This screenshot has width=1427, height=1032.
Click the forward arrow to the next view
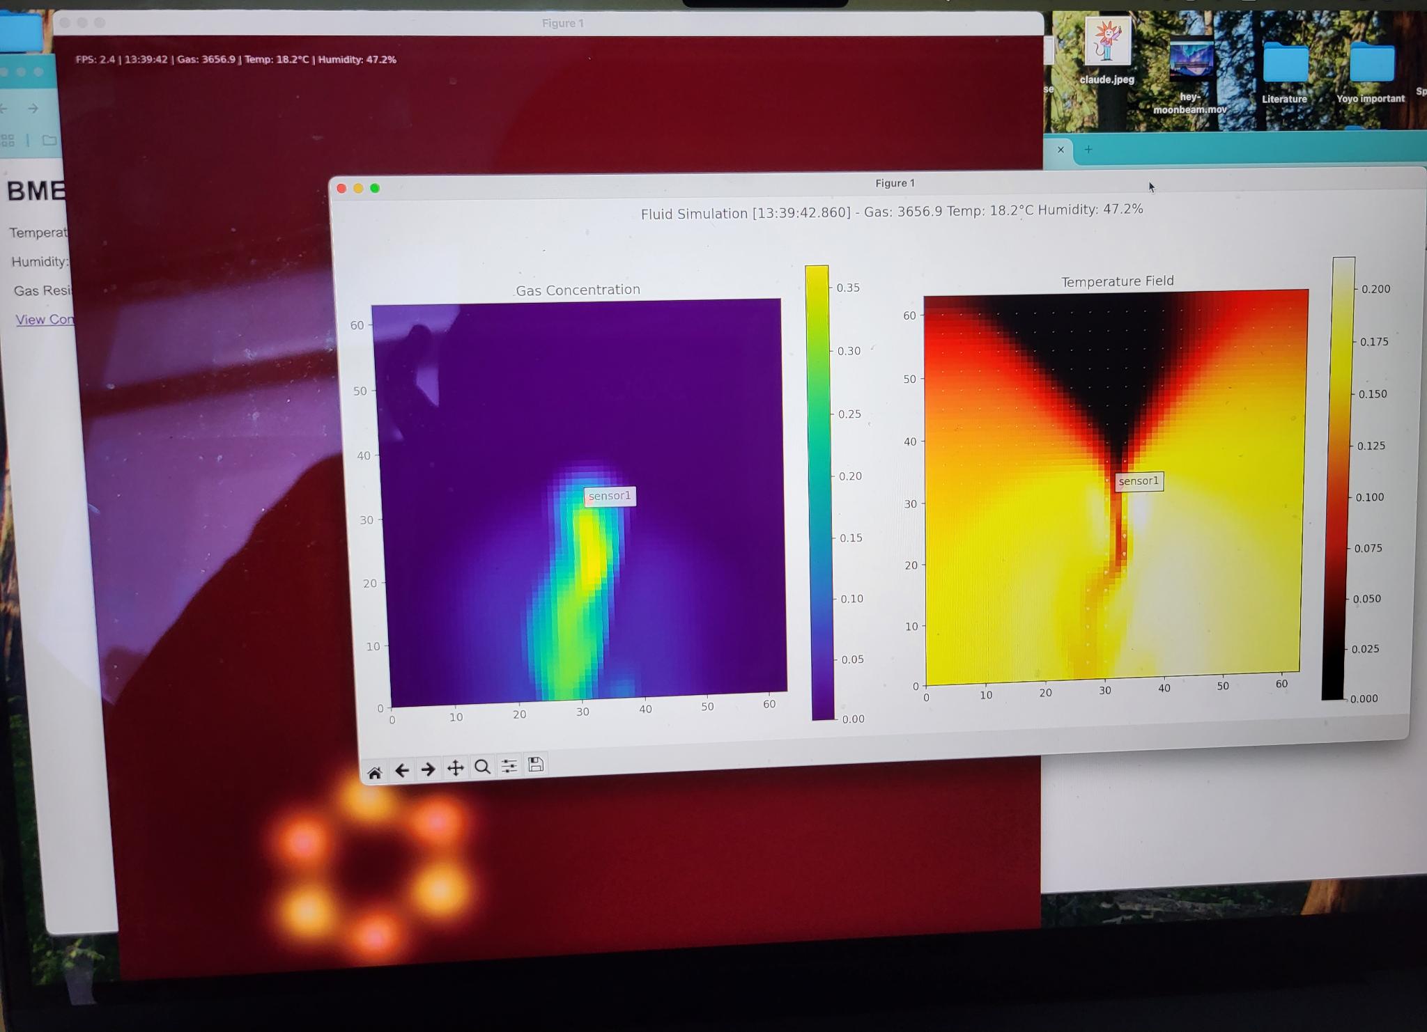pyautogui.click(x=428, y=769)
